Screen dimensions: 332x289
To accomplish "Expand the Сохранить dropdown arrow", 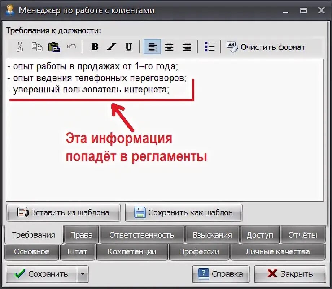I will pyautogui.click(x=83, y=274).
